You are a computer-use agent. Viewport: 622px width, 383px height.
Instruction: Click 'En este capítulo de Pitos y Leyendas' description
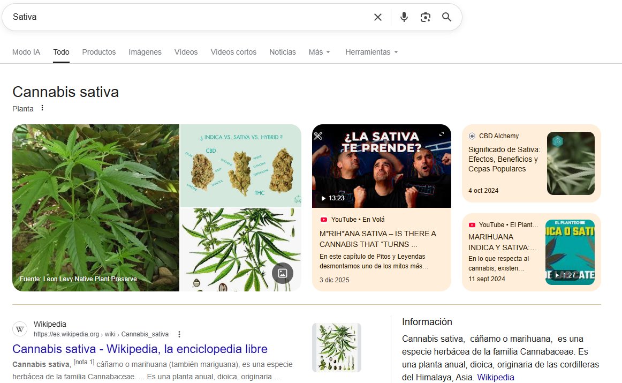[x=374, y=261]
